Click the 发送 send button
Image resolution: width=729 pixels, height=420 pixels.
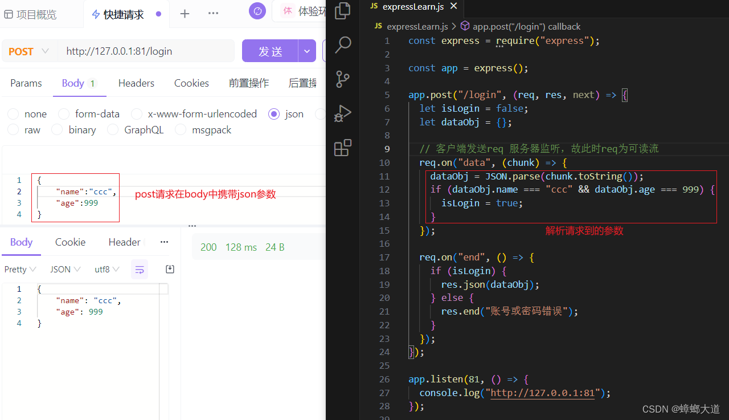click(271, 51)
